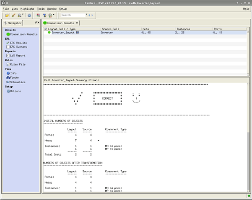Open the Rules File entry
Viewport: 252px width, 200px height.
(18, 64)
